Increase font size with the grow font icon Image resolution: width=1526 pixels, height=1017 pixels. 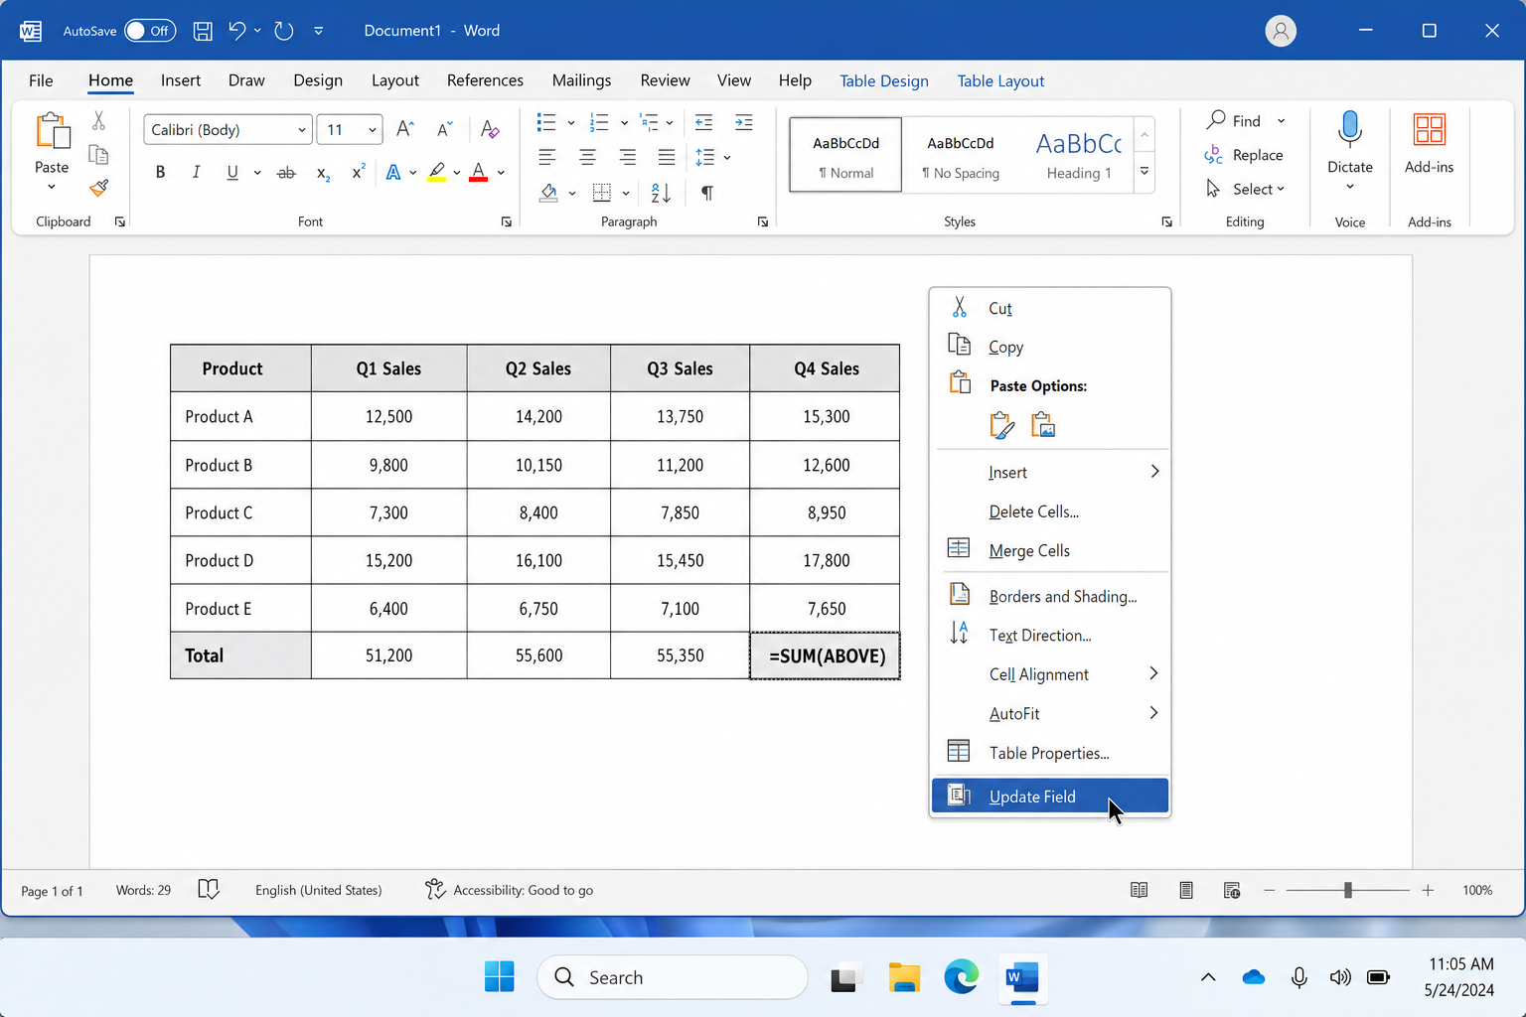point(404,129)
